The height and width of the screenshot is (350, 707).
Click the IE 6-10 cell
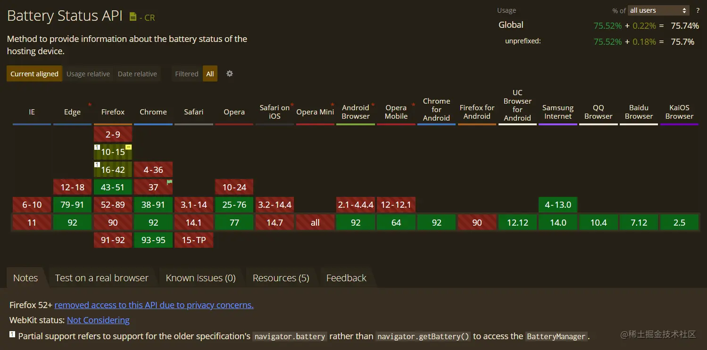coord(32,205)
